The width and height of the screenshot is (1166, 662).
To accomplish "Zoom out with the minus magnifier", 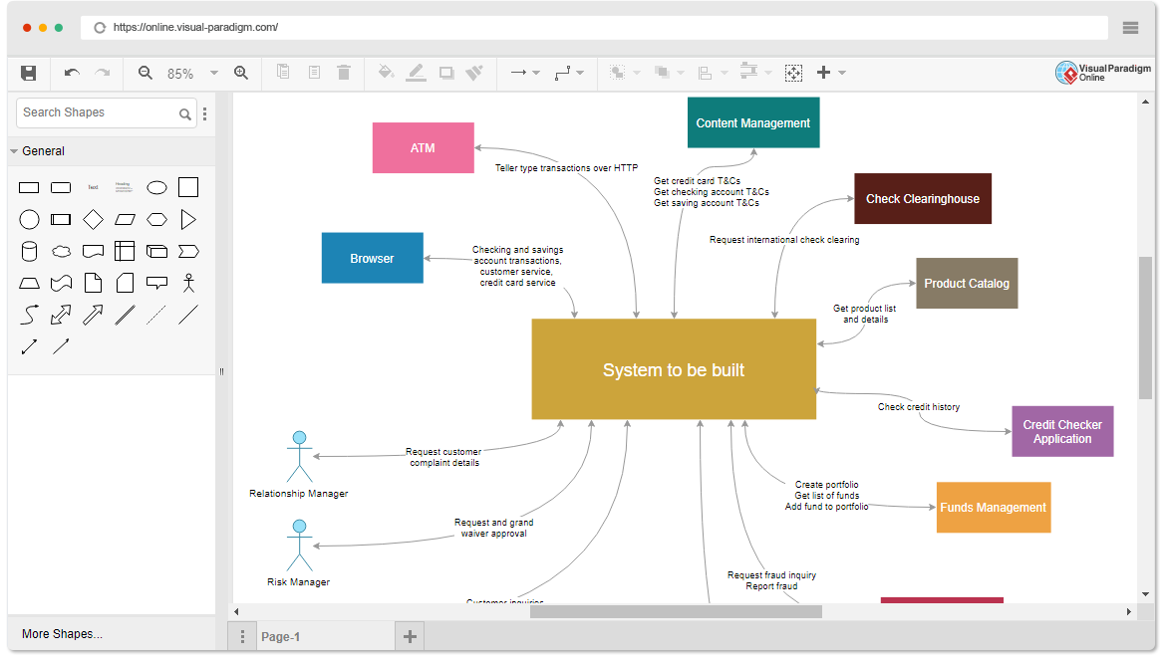I will pos(146,73).
